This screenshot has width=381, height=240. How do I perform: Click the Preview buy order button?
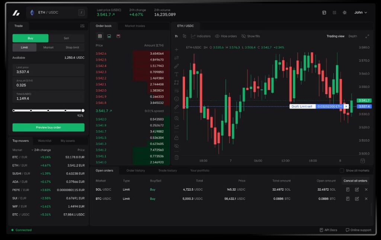coord(48,127)
